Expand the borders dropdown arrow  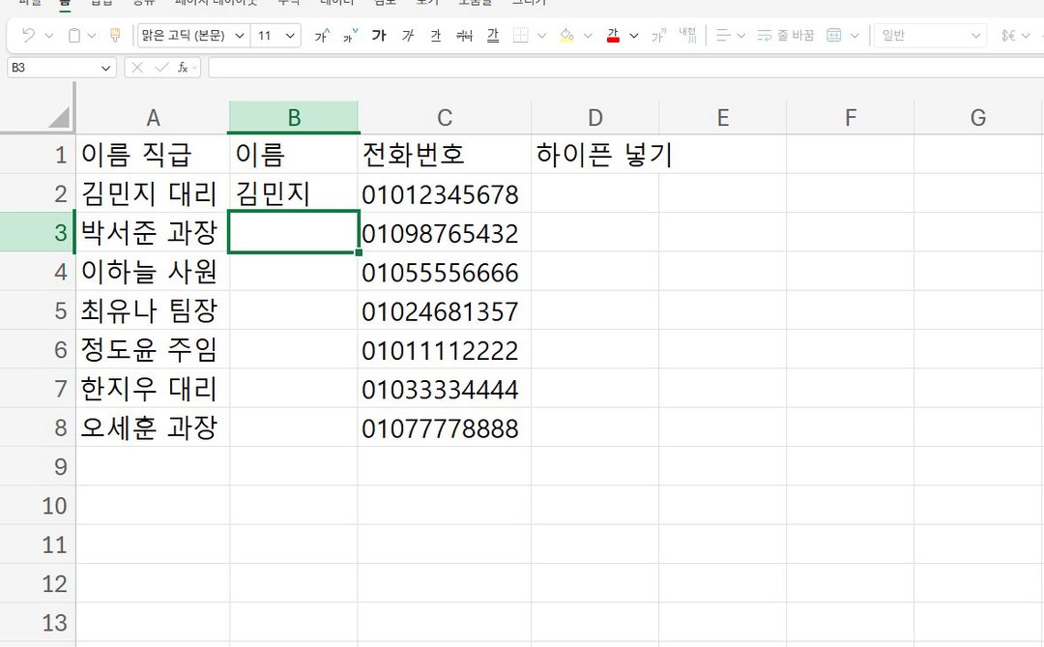[542, 36]
